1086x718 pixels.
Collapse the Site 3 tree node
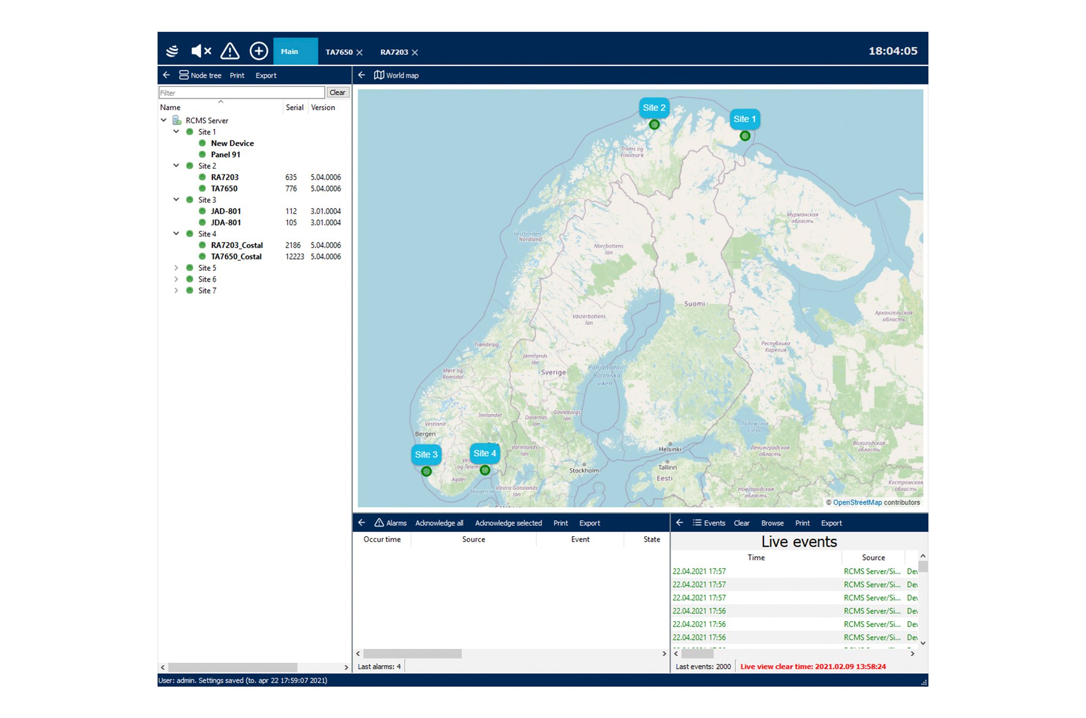tap(176, 200)
